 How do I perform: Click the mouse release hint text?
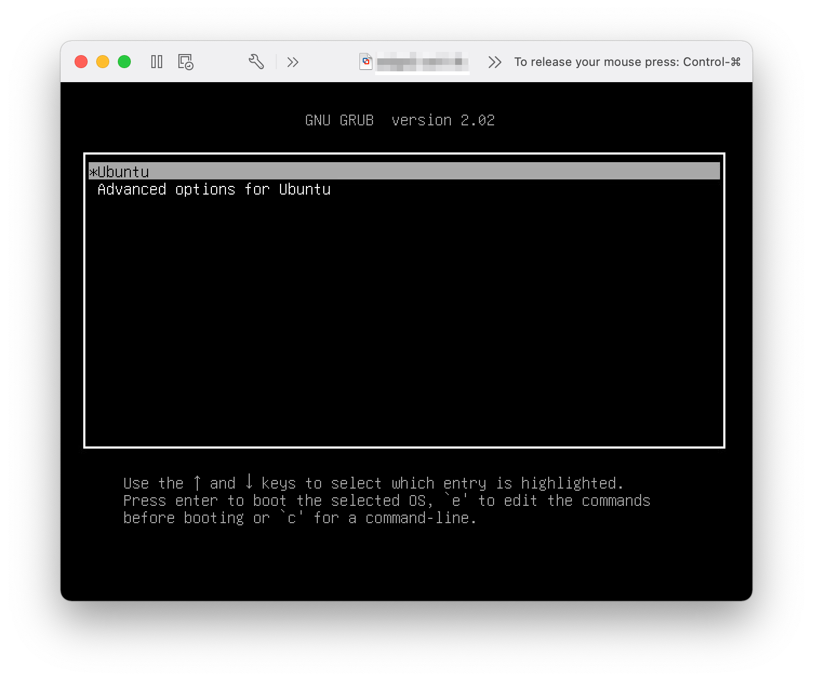(x=627, y=62)
